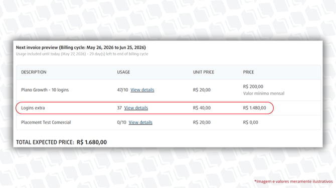336x188 pixels.
Task: Click the 'Usage included until today' subtitle
Action: [82, 54]
